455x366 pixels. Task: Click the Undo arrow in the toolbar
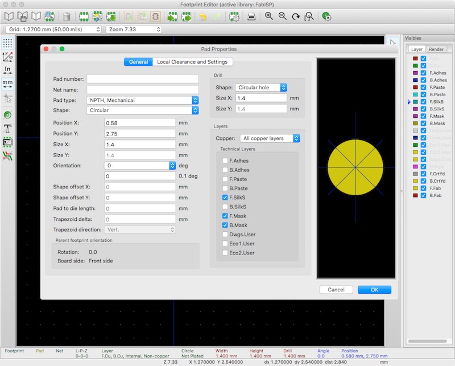[202, 17]
